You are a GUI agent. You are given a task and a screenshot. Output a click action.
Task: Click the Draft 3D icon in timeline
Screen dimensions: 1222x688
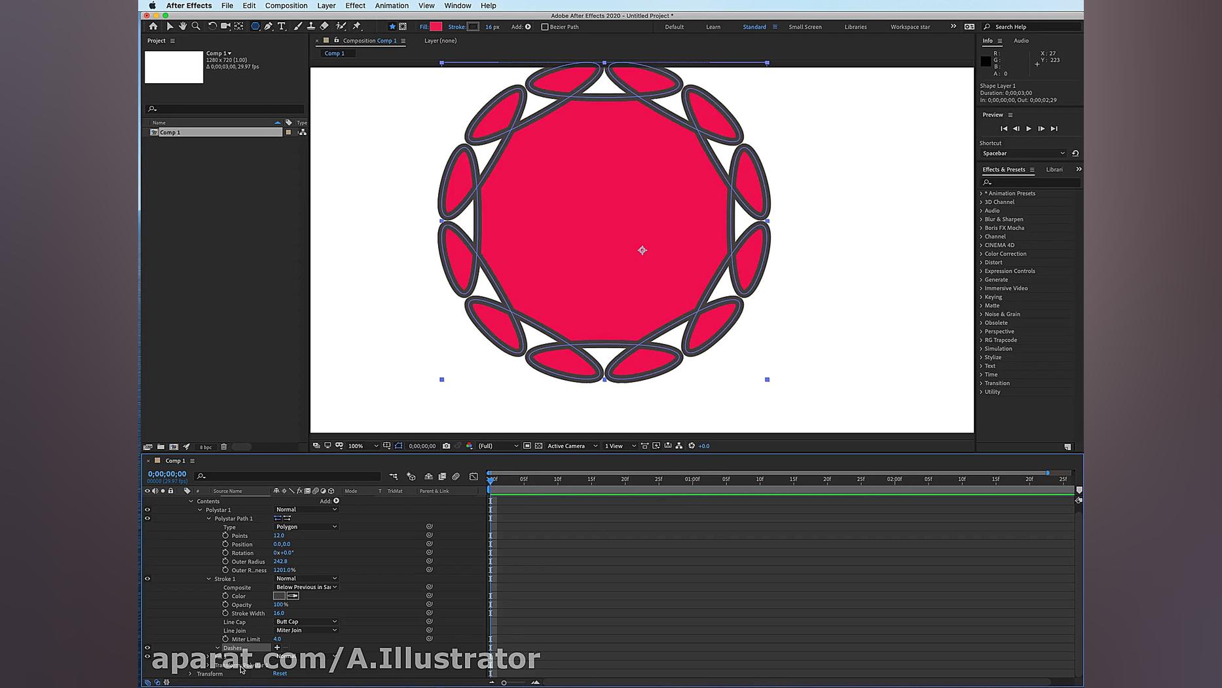(411, 476)
